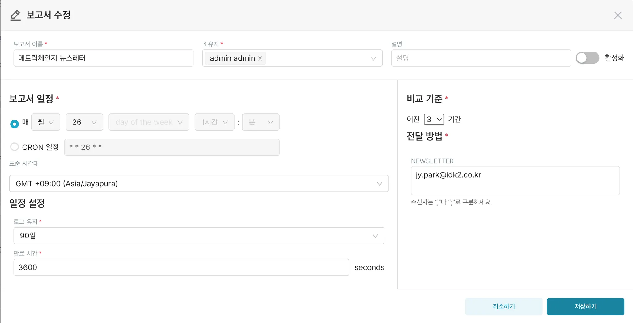Click the 저장하기 button
633x323 pixels.
tap(585, 306)
